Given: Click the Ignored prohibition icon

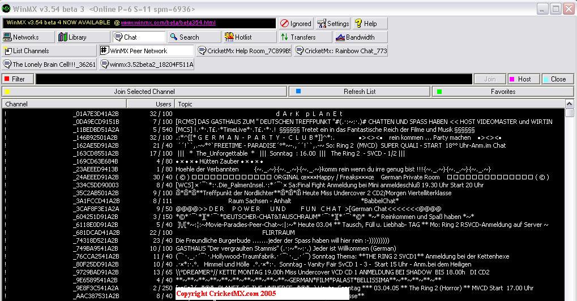Looking at the screenshot, I should coord(284,24).
